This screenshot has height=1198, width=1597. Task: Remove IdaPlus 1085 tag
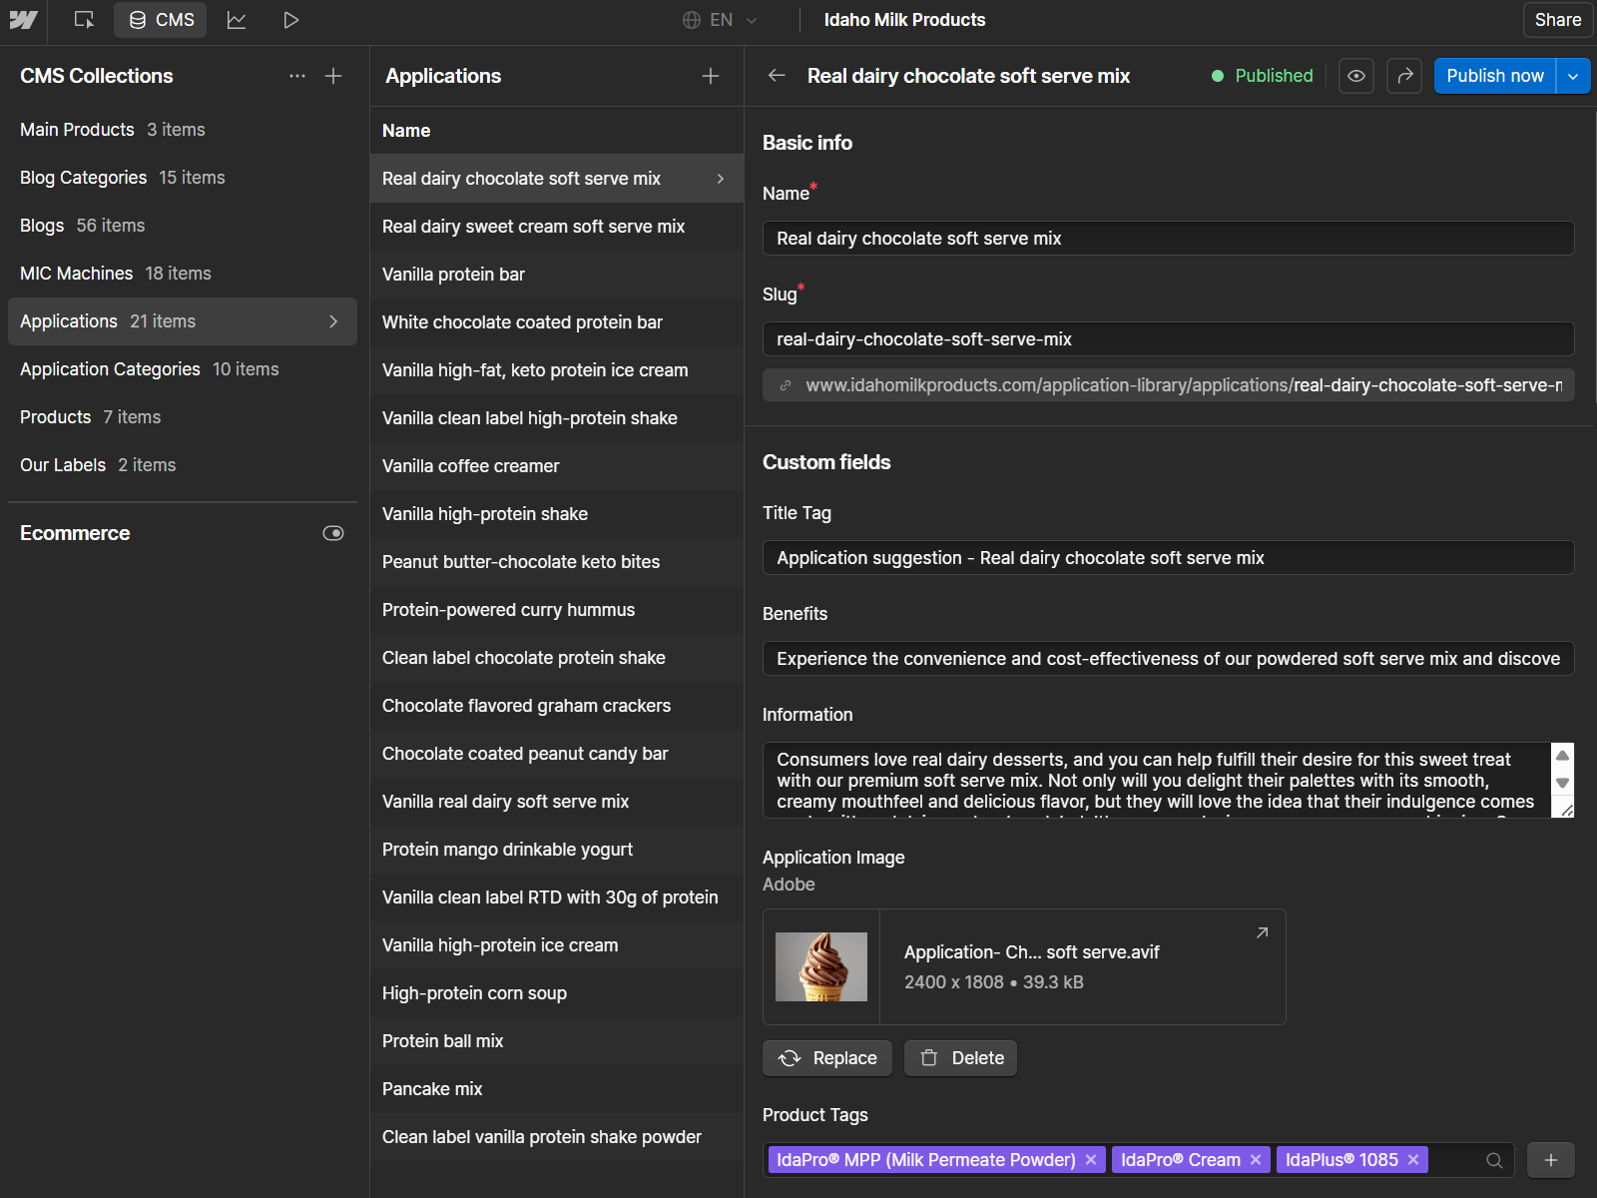click(x=1413, y=1160)
